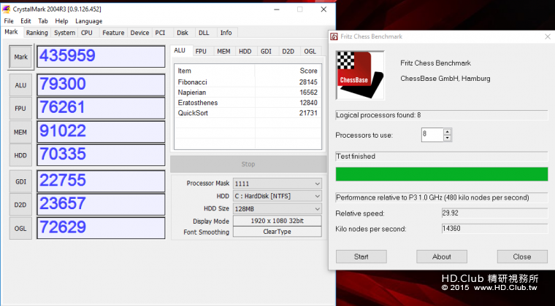Click the Stop button in CrystalMark
This screenshot has height=306, width=555.
248,164
